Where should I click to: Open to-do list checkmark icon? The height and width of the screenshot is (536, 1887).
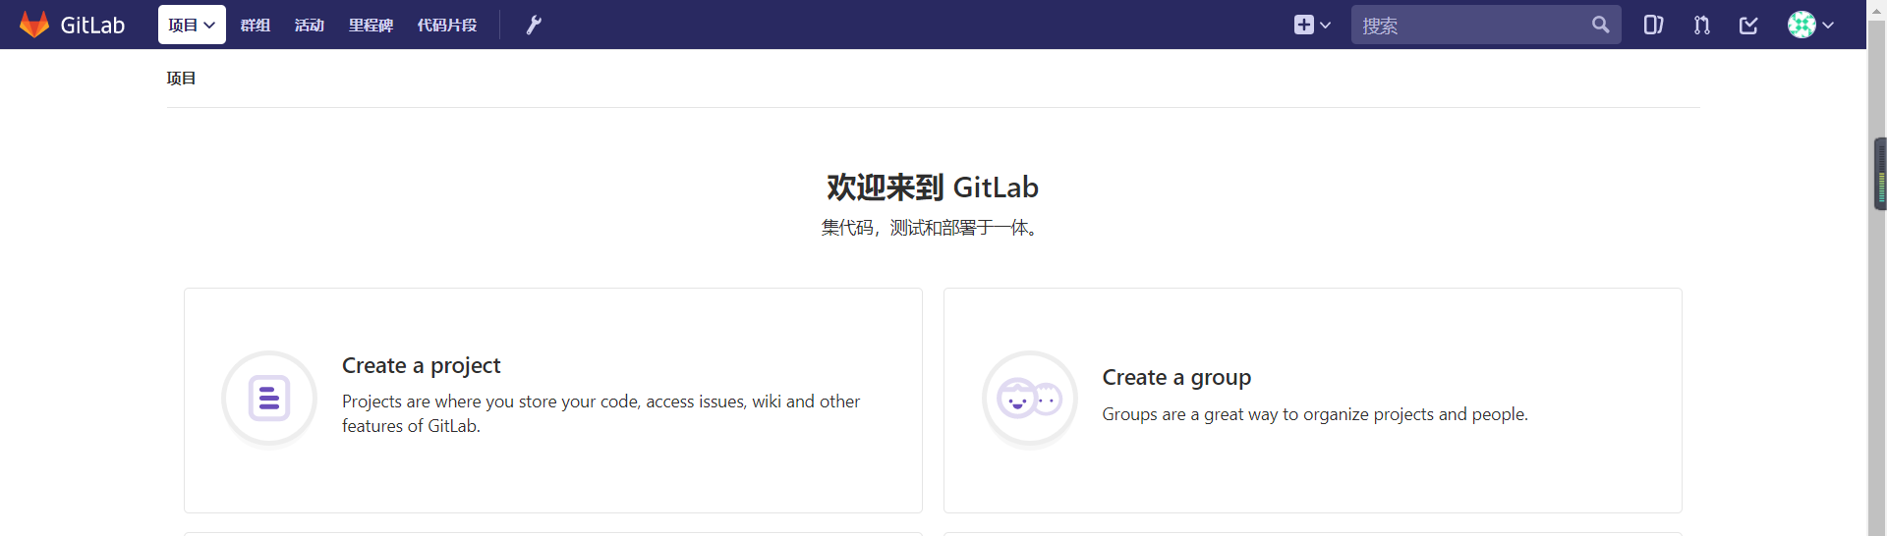click(1748, 25)
